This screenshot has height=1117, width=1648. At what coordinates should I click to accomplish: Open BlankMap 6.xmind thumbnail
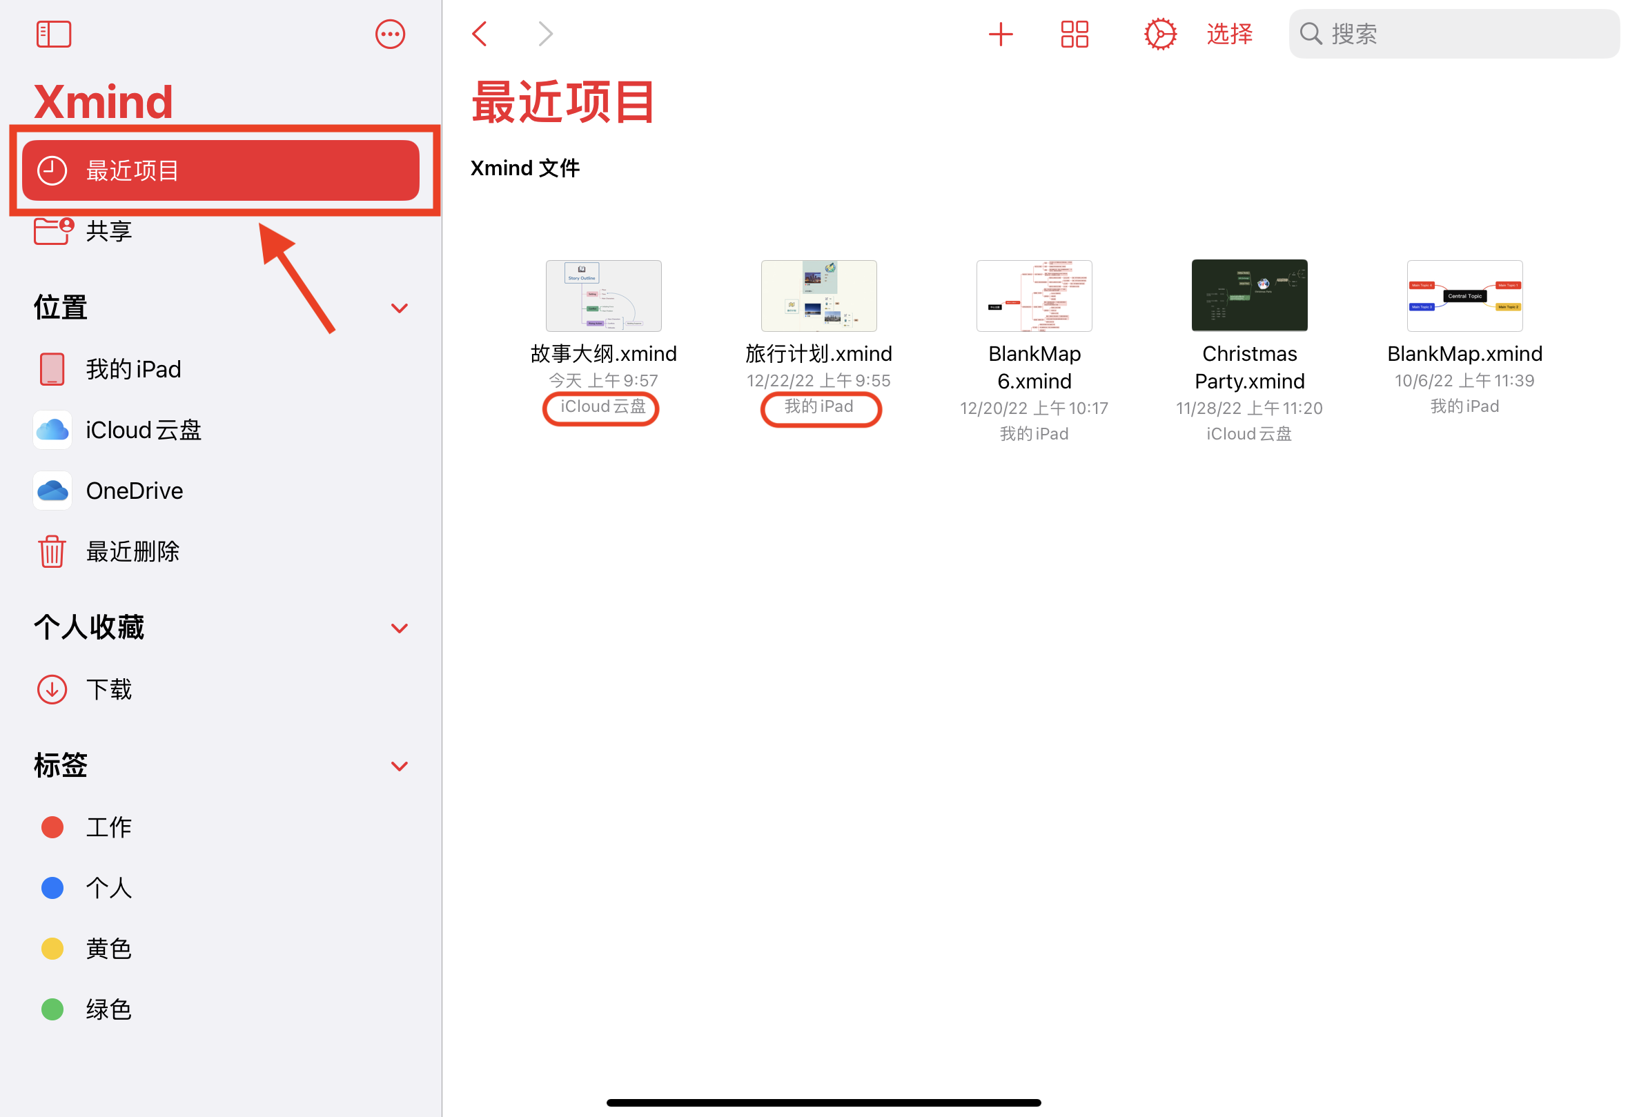point(1034,295)
